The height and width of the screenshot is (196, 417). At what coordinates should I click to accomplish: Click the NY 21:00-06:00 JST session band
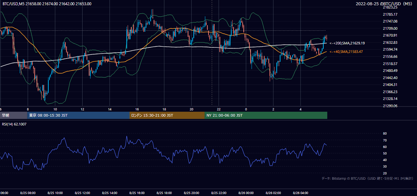coord(266,115)
